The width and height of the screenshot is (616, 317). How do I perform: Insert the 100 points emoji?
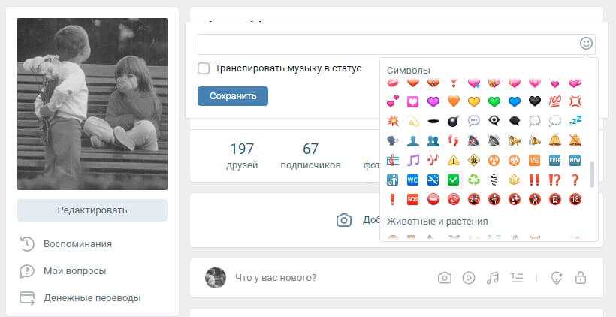[x=554, y=101]
